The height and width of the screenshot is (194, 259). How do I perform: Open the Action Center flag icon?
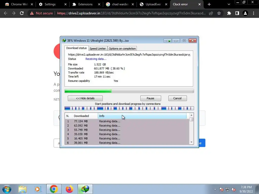(x=221, y=189)
